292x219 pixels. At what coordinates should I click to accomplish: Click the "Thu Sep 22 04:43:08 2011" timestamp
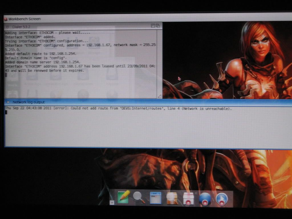point(28,108)
